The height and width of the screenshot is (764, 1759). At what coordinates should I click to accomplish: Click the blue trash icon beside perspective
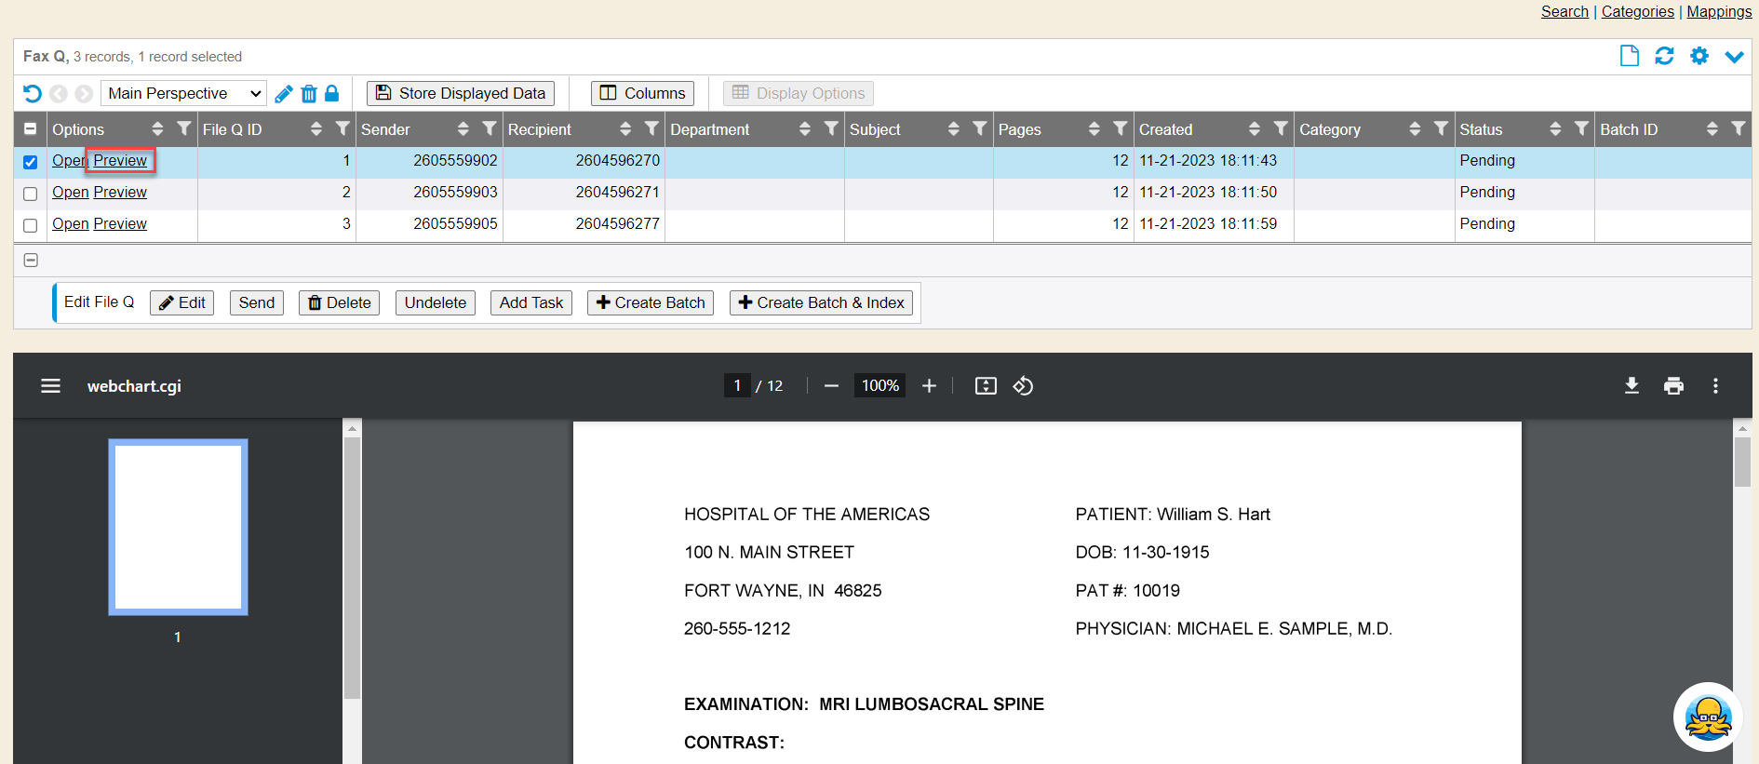coord(309,93)
